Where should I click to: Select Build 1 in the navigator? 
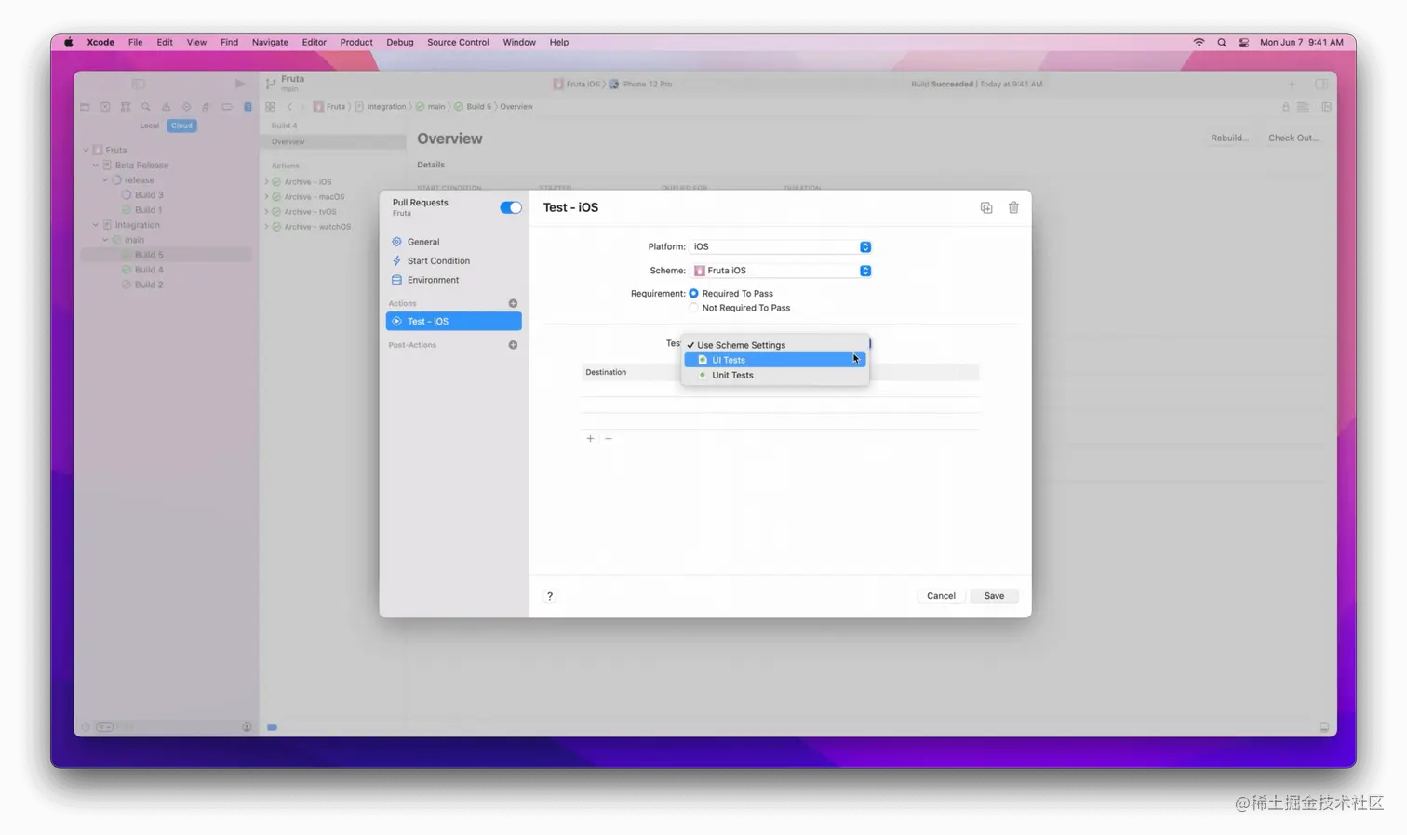coord(149,210)
